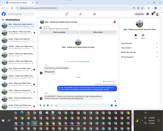
Task: Expand the Privacy & support section
Action: pyautogui.click(x=140, y=57)
